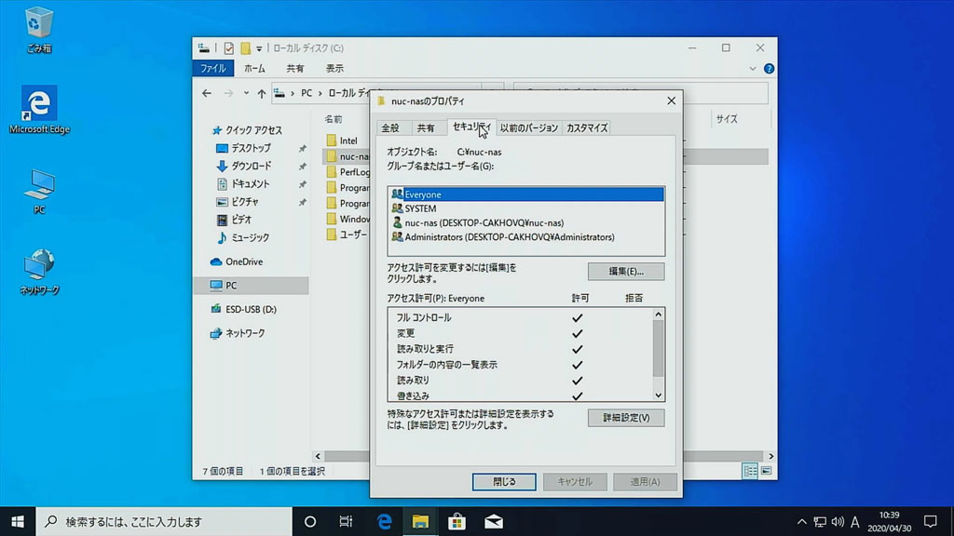The width and height of the screenshot is (954, 536).
Task: Select ESD-USB (D:) in navigation pane
Action: tap(251, 309)
